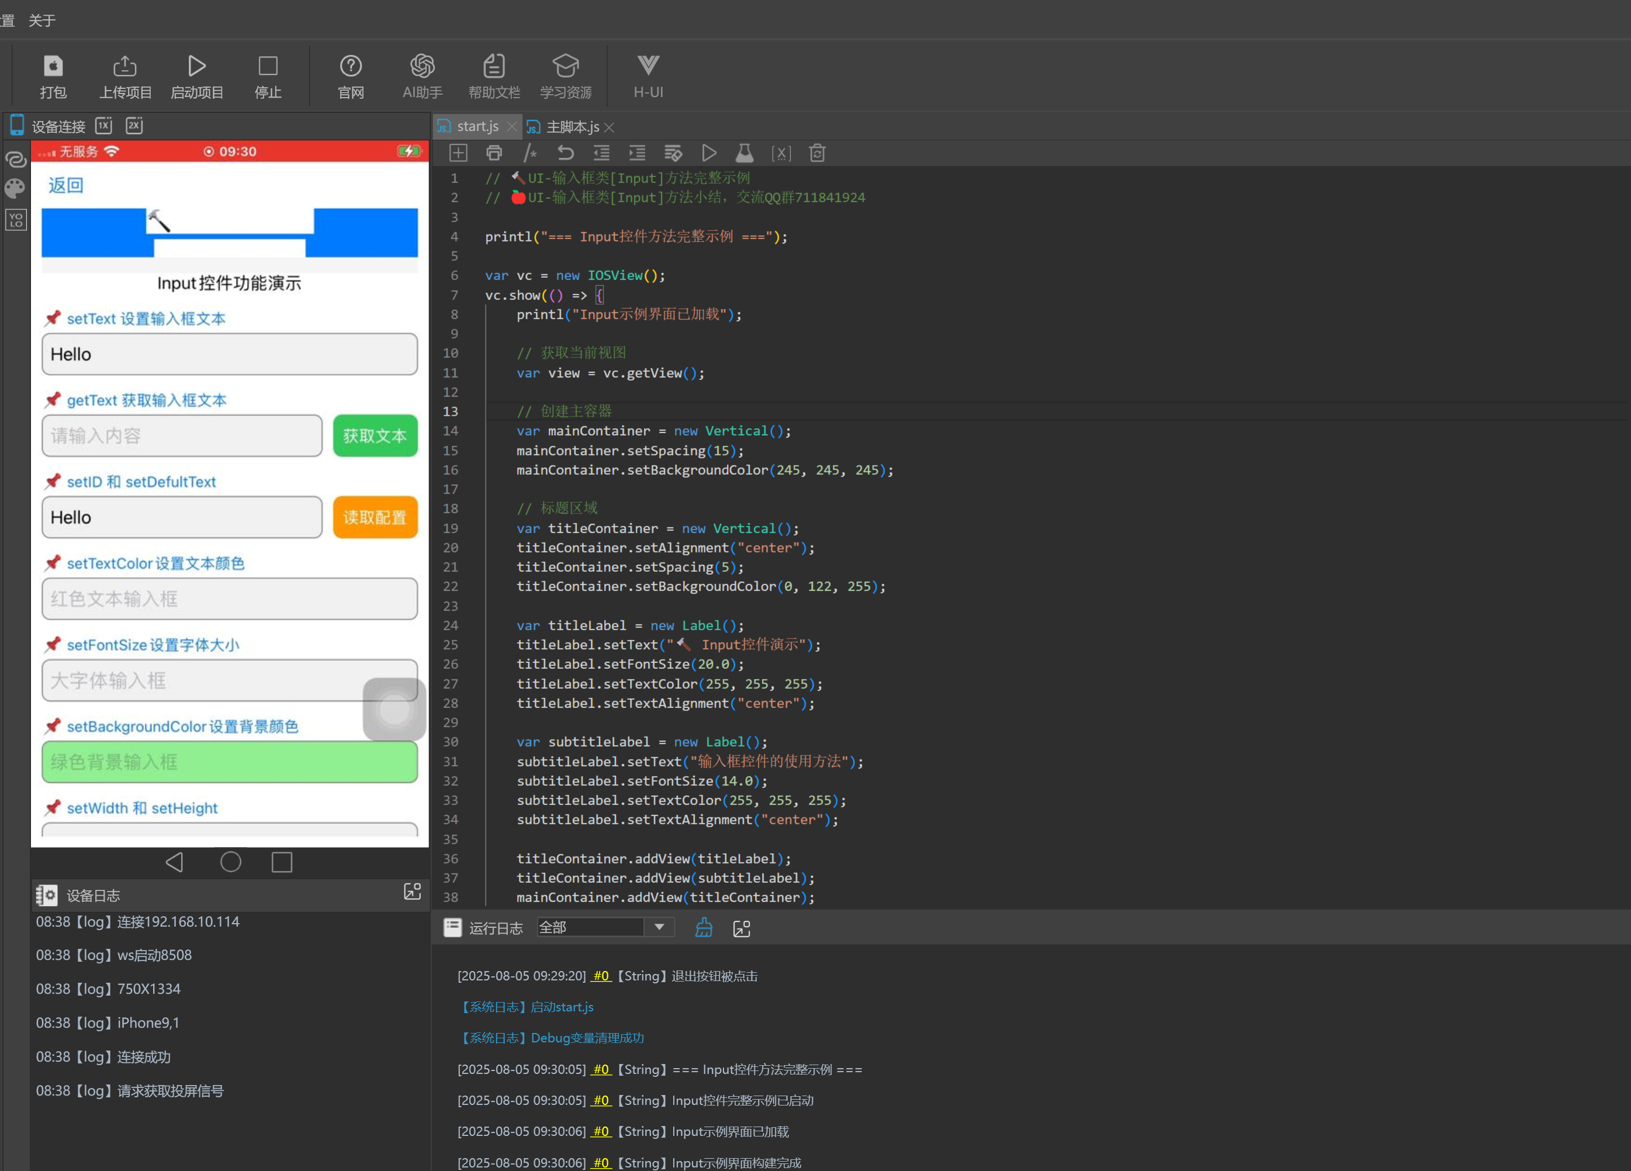Click the iPhone9,1 device log row
The height and width of the screenshot is (1171, 1631).
tap(108, 1024)
